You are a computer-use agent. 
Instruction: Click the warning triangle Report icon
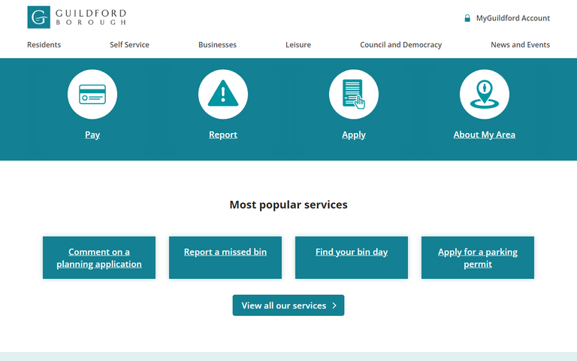click(223, 94)
